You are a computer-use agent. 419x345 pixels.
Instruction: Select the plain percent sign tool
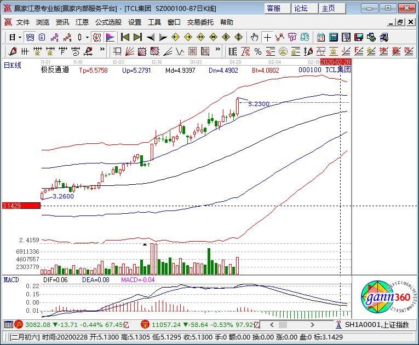coord(258,51)
